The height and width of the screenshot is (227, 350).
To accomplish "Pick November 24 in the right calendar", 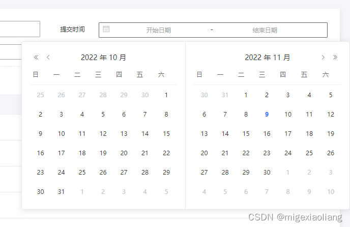I will pos(288,153).
